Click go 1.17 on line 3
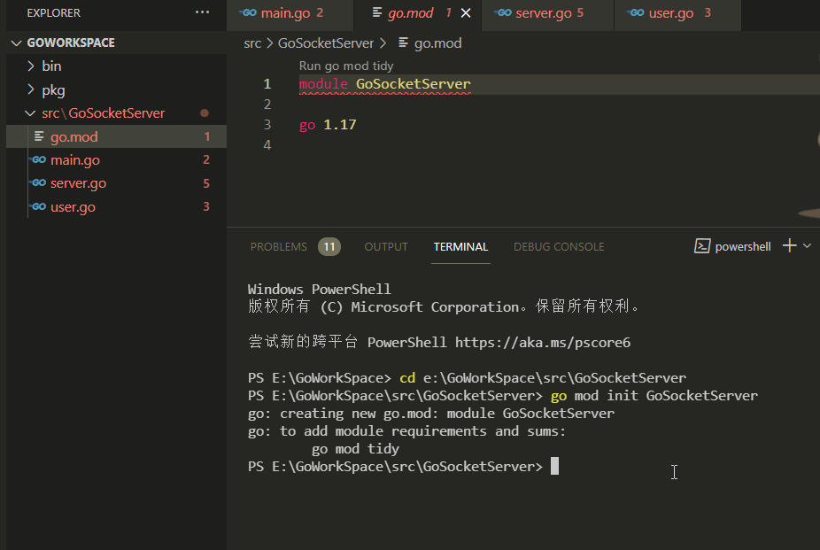Image resolution: width=820 pixels, height=550 pixels. (x=328, y=125)
